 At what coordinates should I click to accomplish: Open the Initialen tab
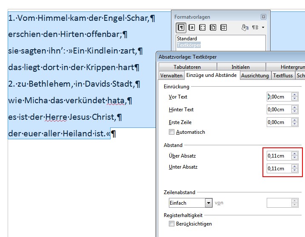[x=241, y=67]
